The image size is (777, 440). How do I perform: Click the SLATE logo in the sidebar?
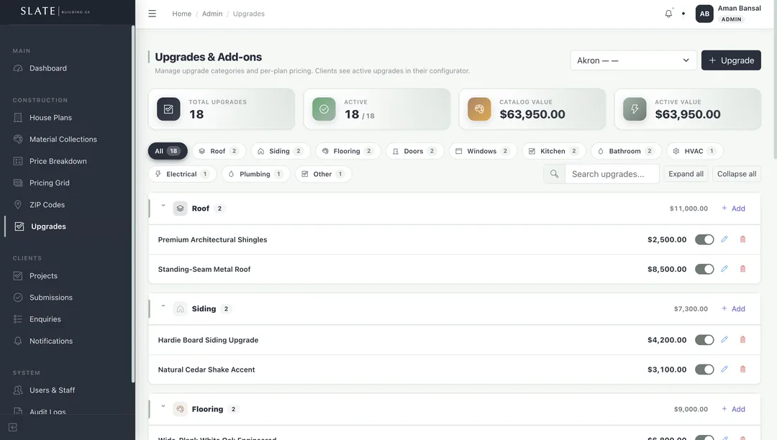pos(55,12)
